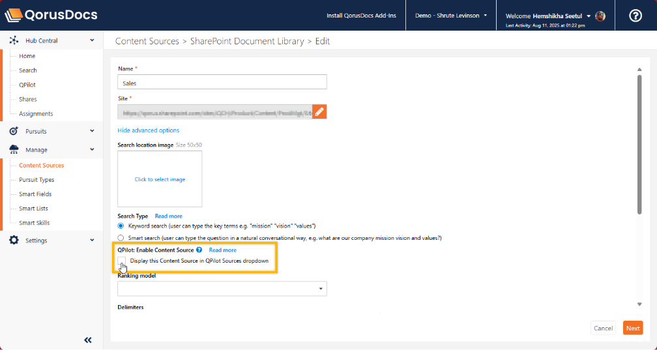Open Smart Fields in the sidebar
This screenshot has width=657, height=350.
[35, 194]
